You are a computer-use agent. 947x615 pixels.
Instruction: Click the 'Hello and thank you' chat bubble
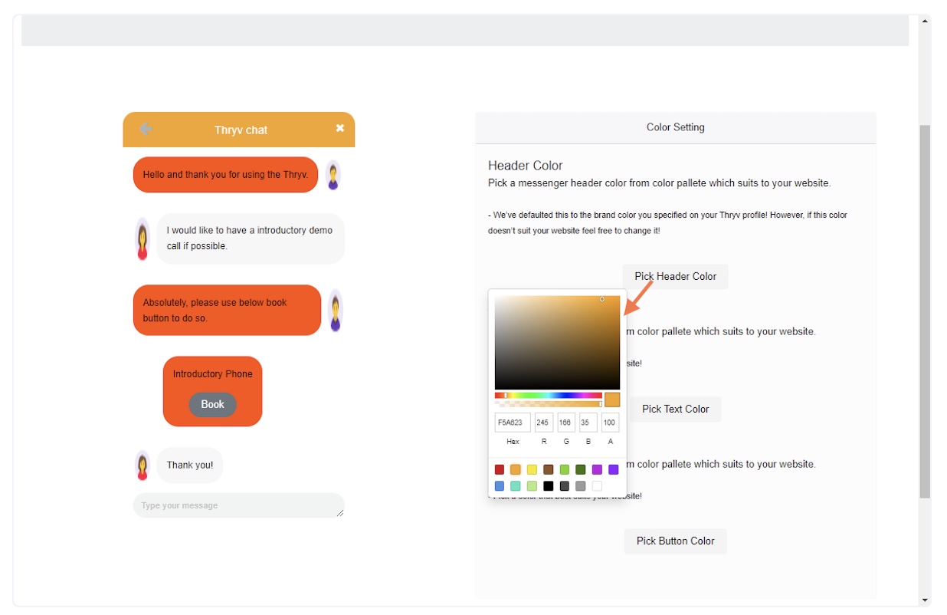pyautogui.click(x=225, y=175)
